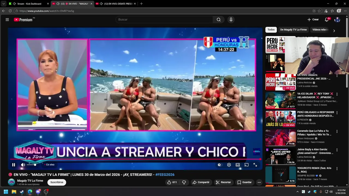This screenshot has width=349, height=196.
Task: Enter fullscreen mode
Action: point(255,165)
